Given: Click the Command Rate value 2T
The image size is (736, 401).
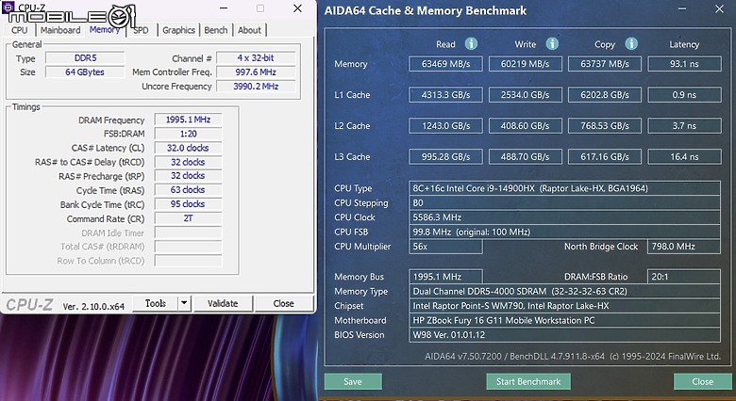Looking at the screenshot, I should click(188, 218).
